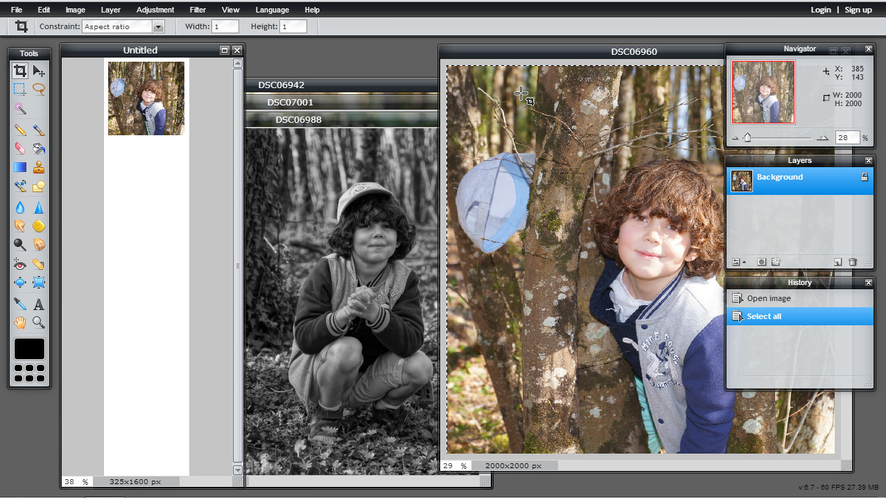Click the crop Width input field
This screenshot has height=498, width=886.
click(x=225, y=26)
